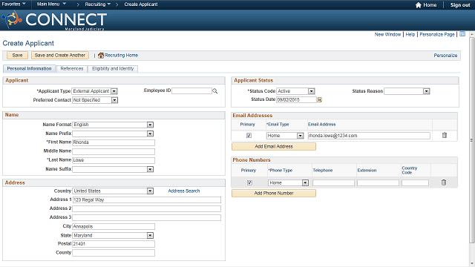This screenshot has height=267, width=475.
Task: Click into the Telephone input field
Action: click(333, 183)
